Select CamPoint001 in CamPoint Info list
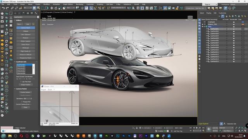 pyautogui.click(x=24, y=65)
